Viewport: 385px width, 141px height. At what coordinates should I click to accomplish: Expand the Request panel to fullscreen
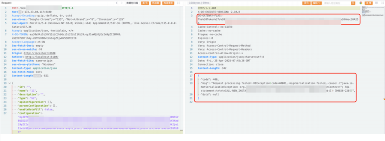tap(179, 3)
